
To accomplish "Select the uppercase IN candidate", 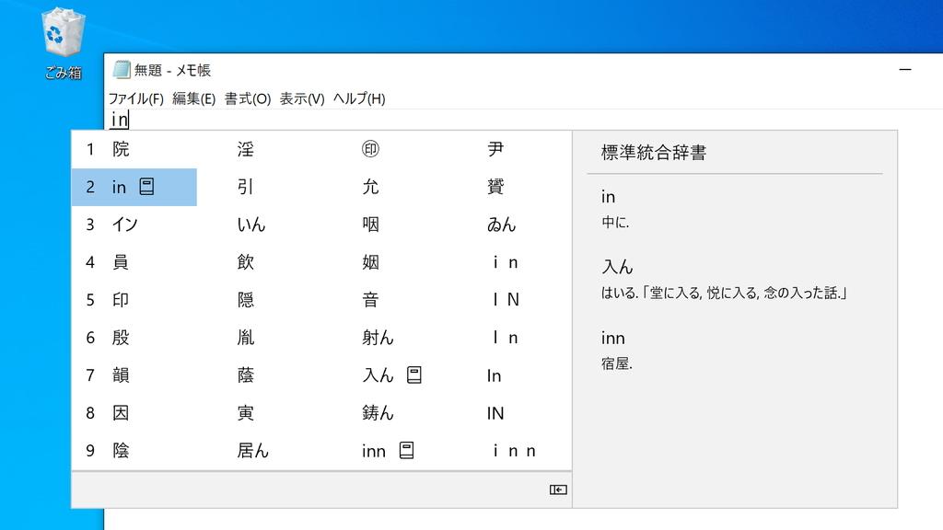I will point(495,413).
